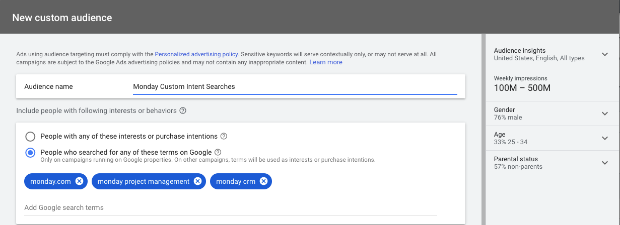Expand the Parental status chevron
Screen dimensions: 620x225
pos(605,163)
